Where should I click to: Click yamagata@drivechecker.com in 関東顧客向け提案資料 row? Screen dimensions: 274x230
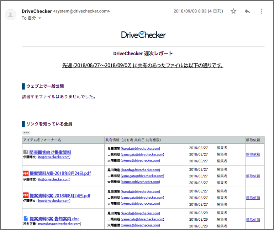tap(142, 154)
